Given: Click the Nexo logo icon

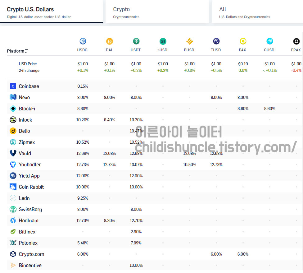Looking at the screenshot, I should 13,97.
